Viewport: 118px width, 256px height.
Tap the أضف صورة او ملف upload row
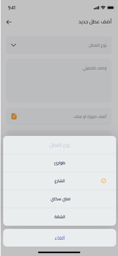59,116
